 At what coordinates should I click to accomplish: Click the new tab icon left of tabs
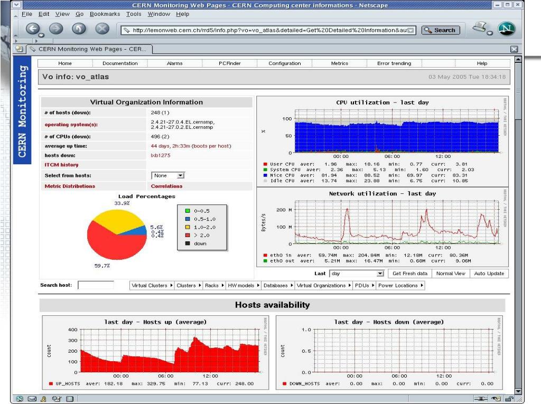[x=19, y=49]
